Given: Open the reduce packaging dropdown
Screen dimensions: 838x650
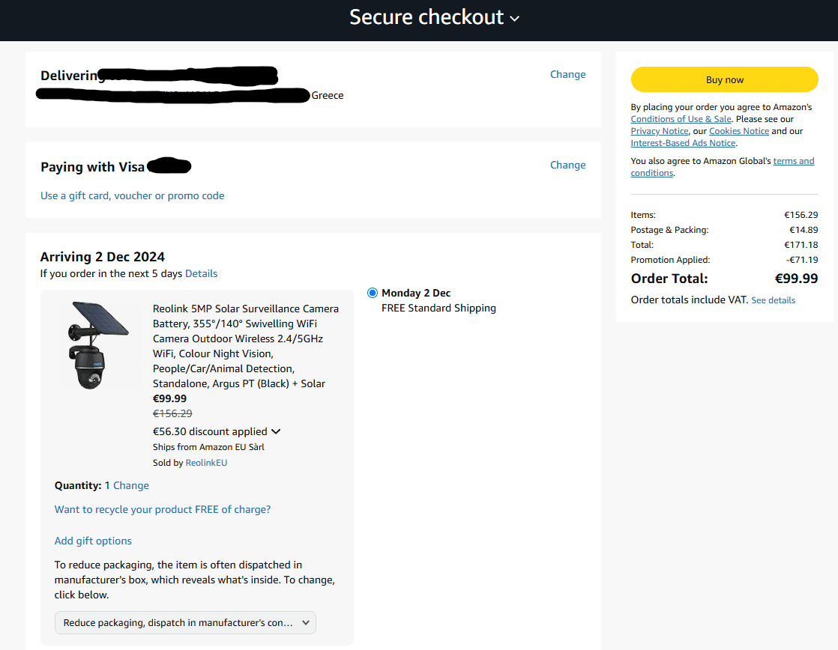Looking at the screenshot, I should point(185,623).
